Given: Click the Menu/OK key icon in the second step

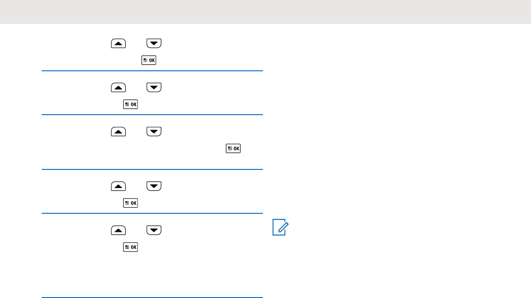Looking at the screenshot, I should [x=131, y=105].
